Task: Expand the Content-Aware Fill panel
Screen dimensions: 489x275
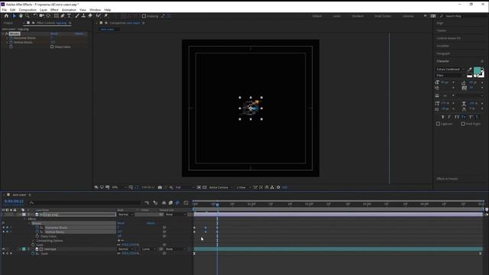Action: click(449, 38)
